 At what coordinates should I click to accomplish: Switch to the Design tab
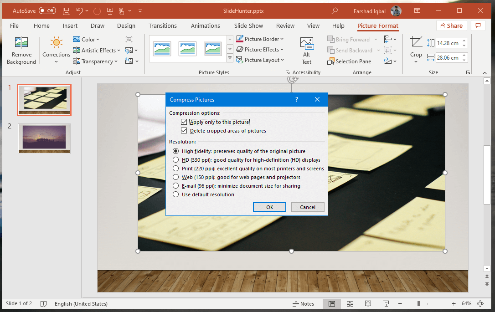pos(126,26)
